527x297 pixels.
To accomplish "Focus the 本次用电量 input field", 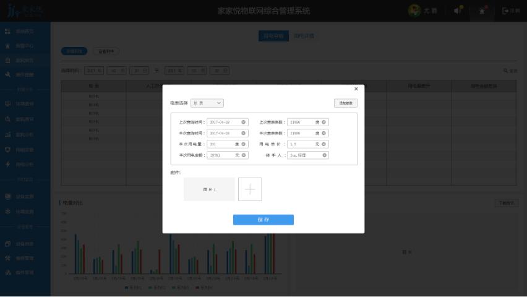I will pyautogui.click(x=228, y=144).
